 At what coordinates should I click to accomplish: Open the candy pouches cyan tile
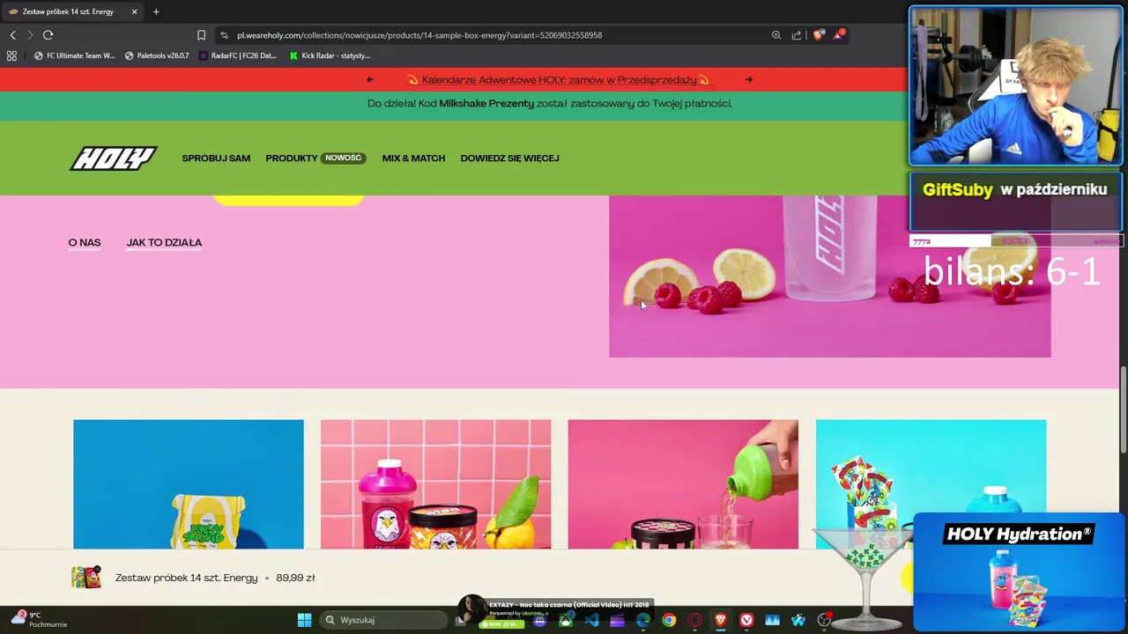tap(931, 484)
